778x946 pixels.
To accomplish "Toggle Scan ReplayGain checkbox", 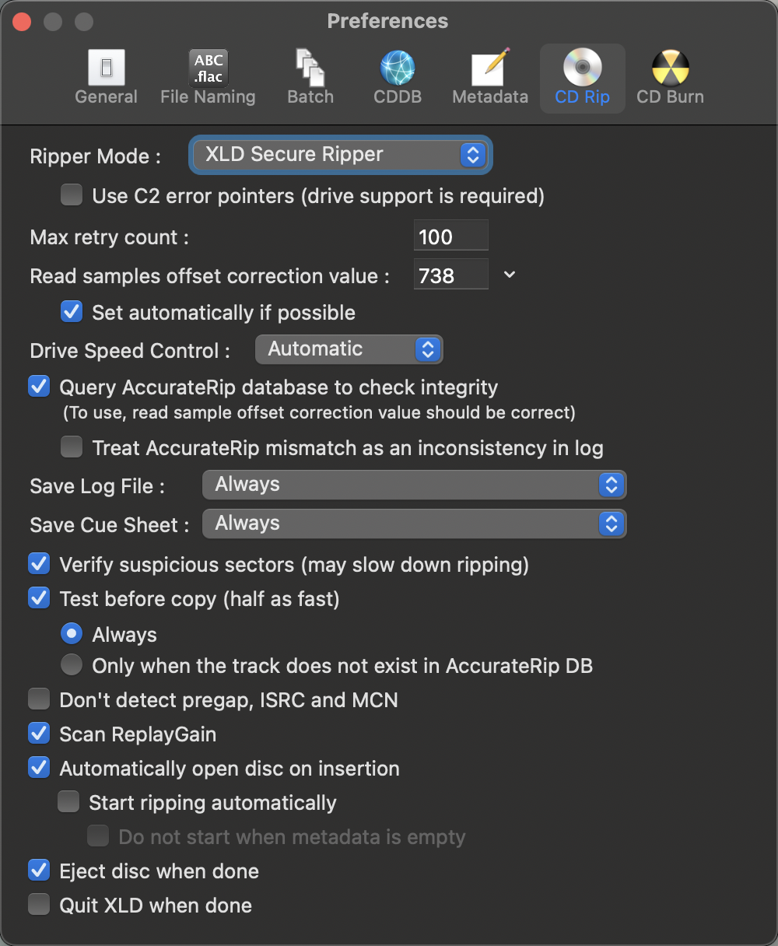I will pyautogui.click(x=39, y=734).
